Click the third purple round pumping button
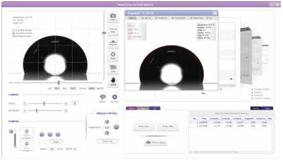Viewport: 283px width, 161px height. point(58,135)
